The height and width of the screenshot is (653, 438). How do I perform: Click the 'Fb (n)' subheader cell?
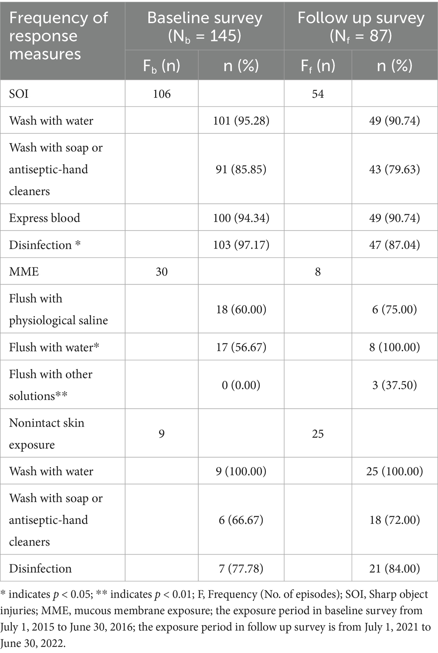coord(162,66)
